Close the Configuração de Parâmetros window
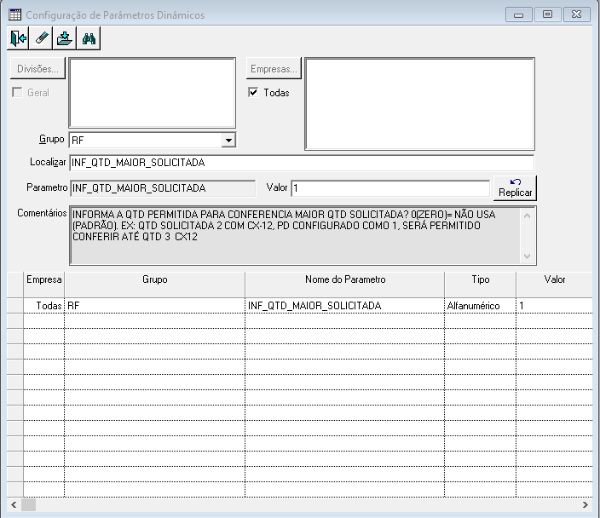Image resolution: width=600 pixels, height=518 pixels. (x=577, y=14)
